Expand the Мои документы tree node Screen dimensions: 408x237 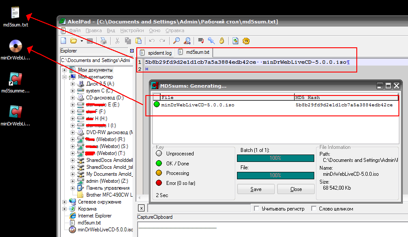click(65, 70)
